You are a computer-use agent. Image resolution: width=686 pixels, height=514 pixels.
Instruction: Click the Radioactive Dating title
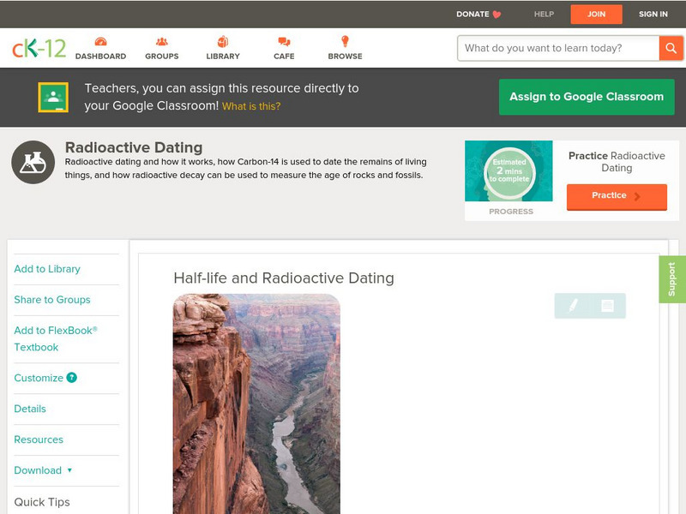[x=134, y=147]
